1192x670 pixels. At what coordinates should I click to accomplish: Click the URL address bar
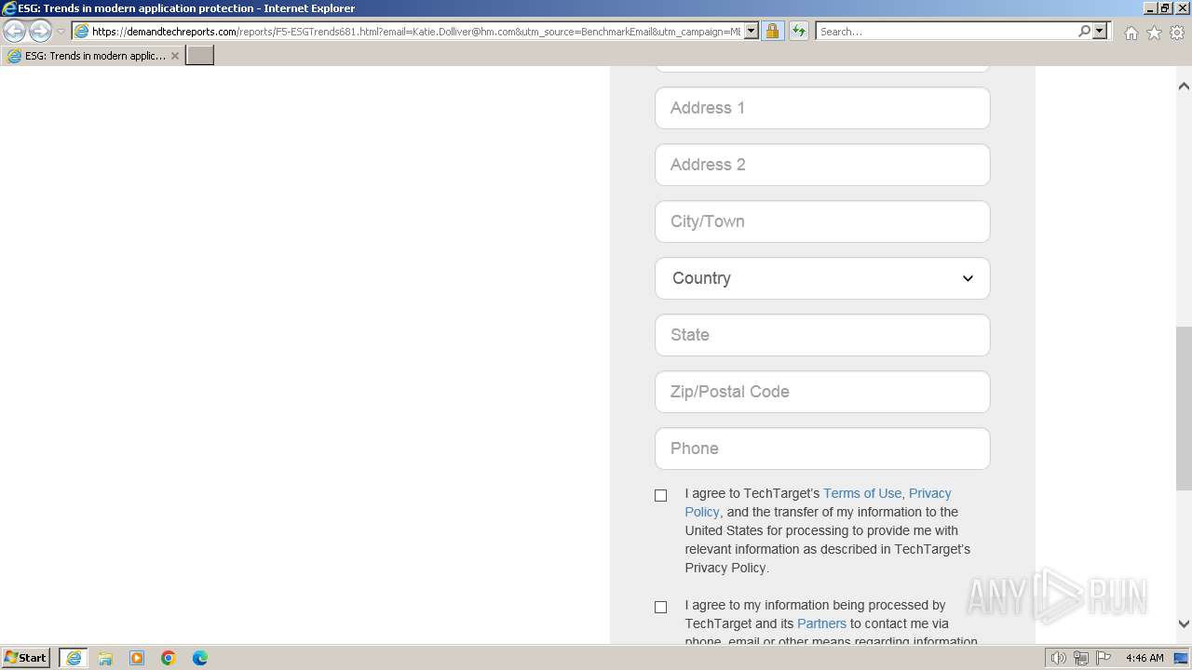click(x=416, y=32)
